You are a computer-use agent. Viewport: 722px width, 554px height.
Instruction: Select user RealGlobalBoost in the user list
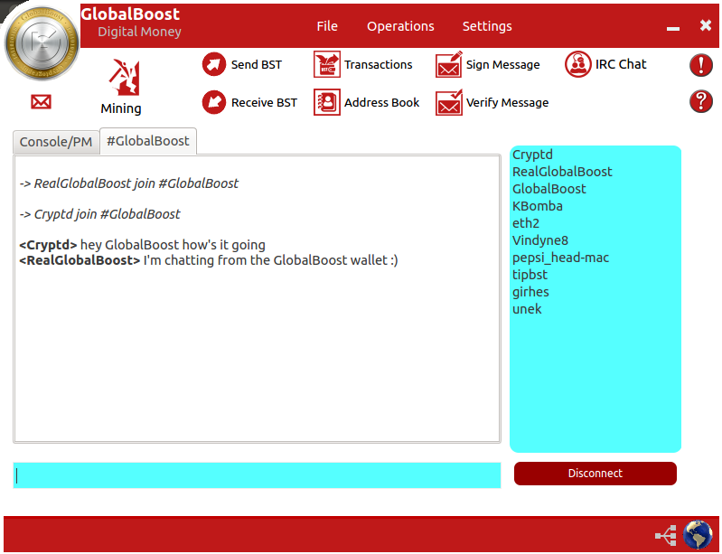click(562, 172)
